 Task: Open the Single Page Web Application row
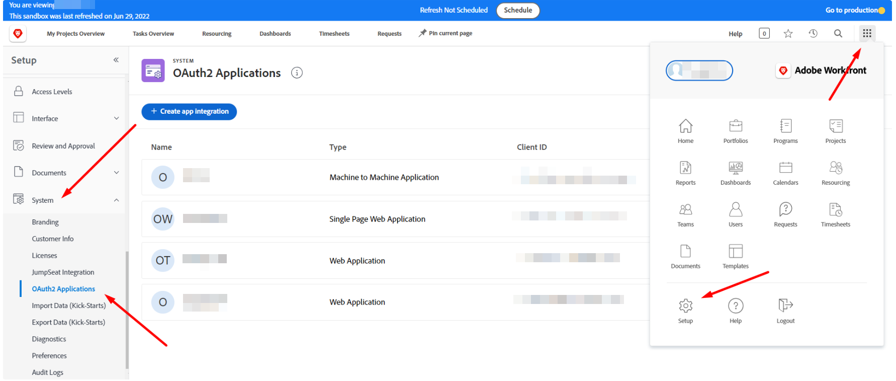pyautogui.click(x=377, y=219)
